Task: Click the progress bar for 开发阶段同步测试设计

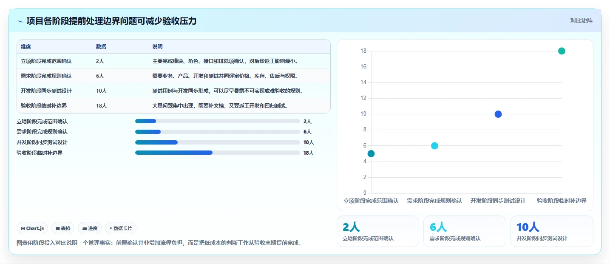Action: (x=218, y=142)
